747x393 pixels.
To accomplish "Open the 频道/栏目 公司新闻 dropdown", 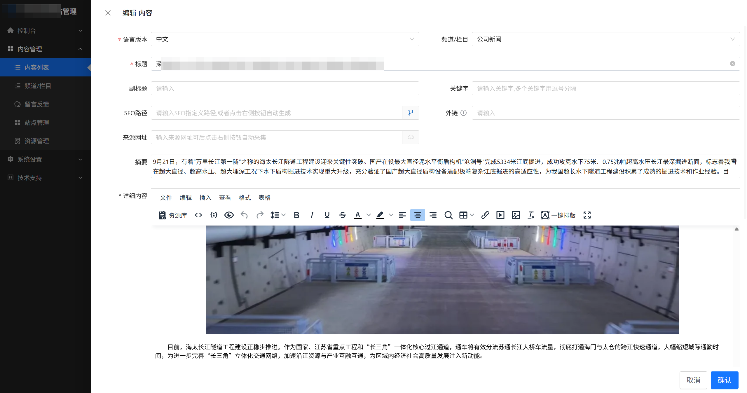I will click(606, 39).
